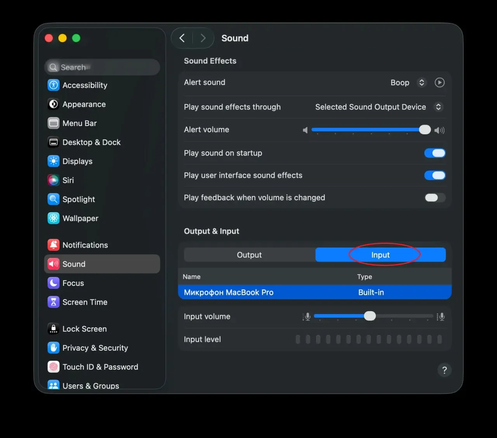This screenshot has height=438, width=497.
Task: Click the Input volume slider knob
Action: point(370,316)
